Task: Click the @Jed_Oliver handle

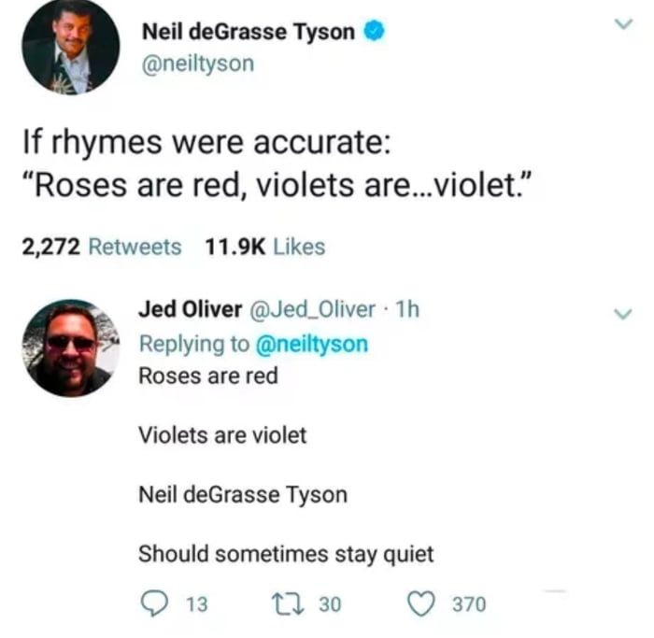Action: tap(311, 309)
